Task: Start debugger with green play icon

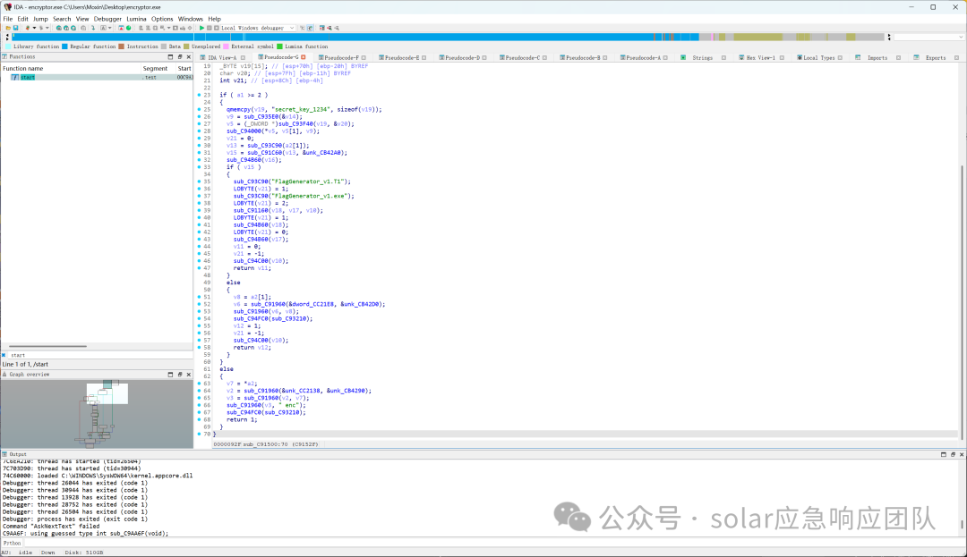Action: click(201, 28)
